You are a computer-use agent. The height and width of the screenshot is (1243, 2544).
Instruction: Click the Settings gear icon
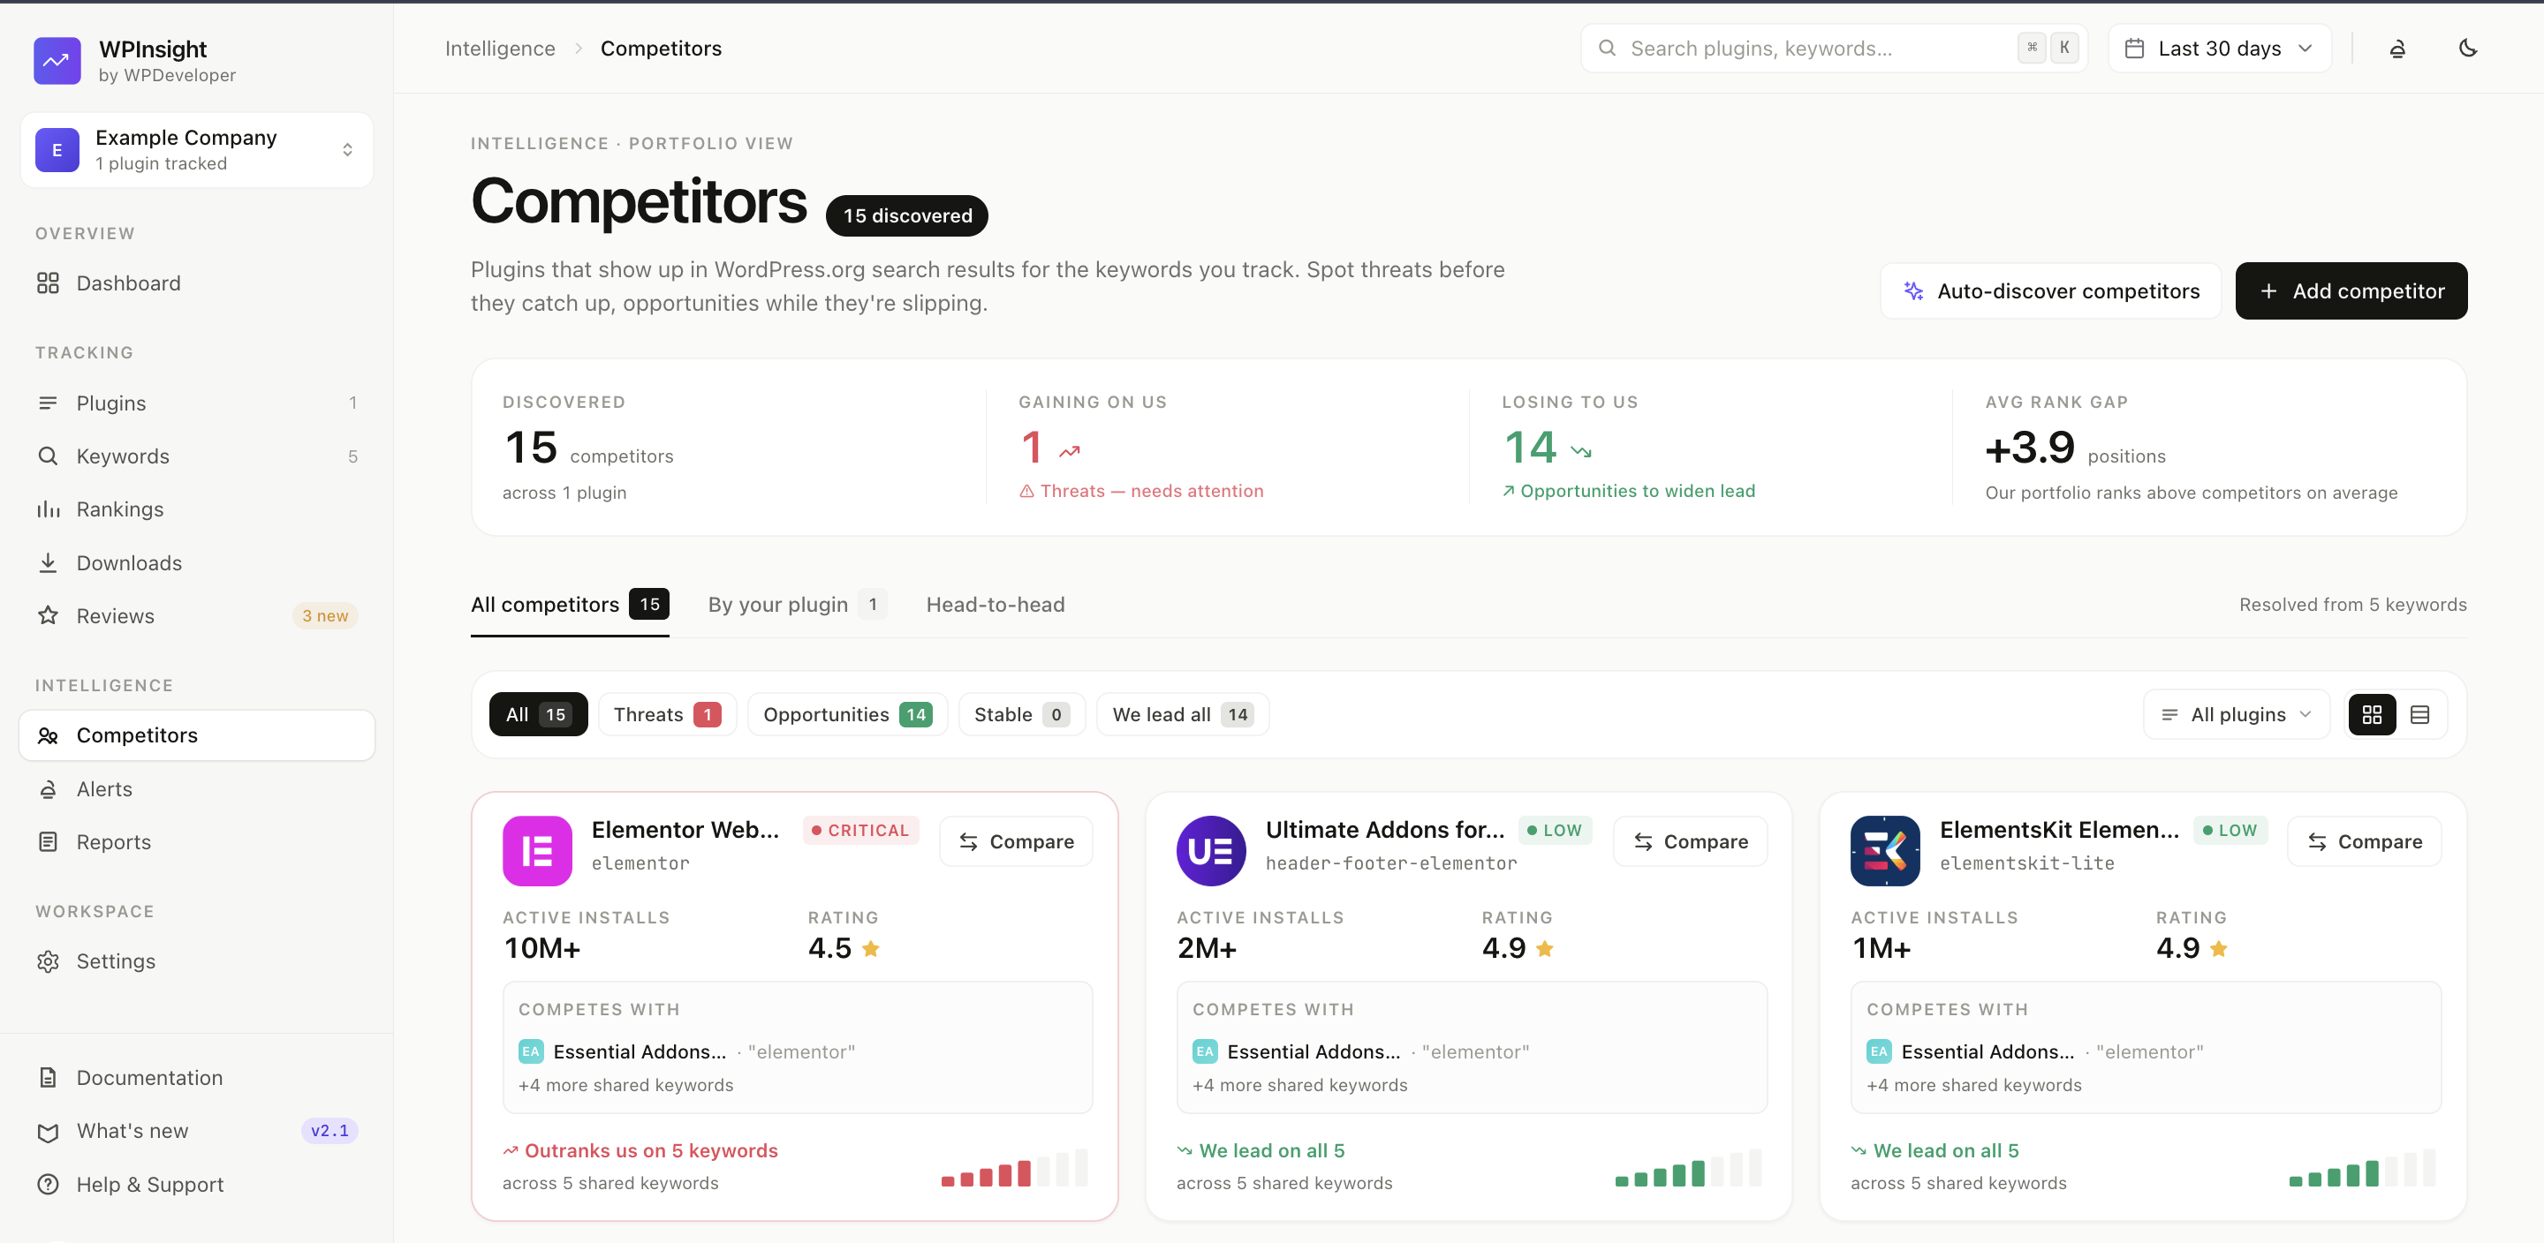click(48, 961)
